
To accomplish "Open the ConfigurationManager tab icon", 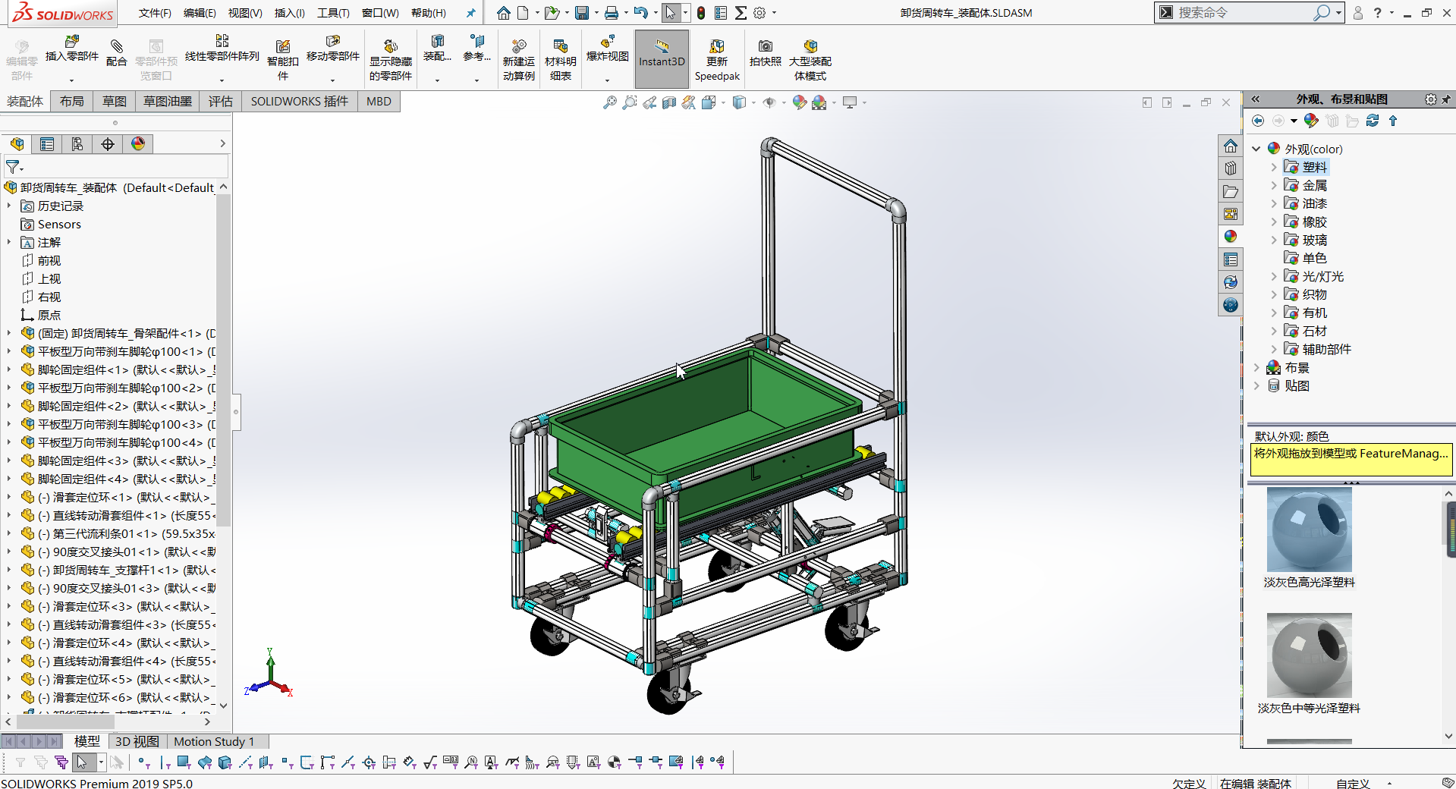I will tap(77, 144).
